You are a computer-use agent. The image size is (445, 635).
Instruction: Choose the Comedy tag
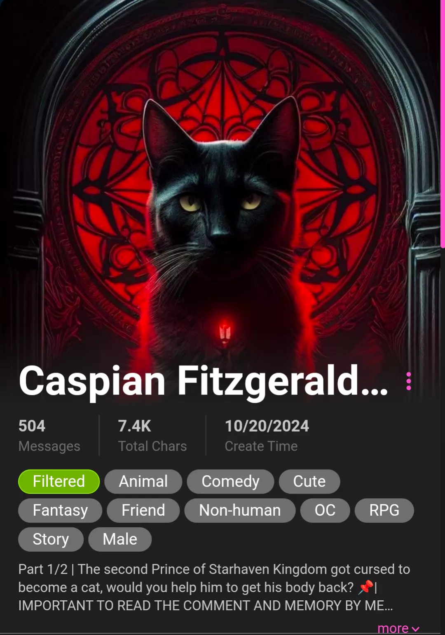[230, 482]
